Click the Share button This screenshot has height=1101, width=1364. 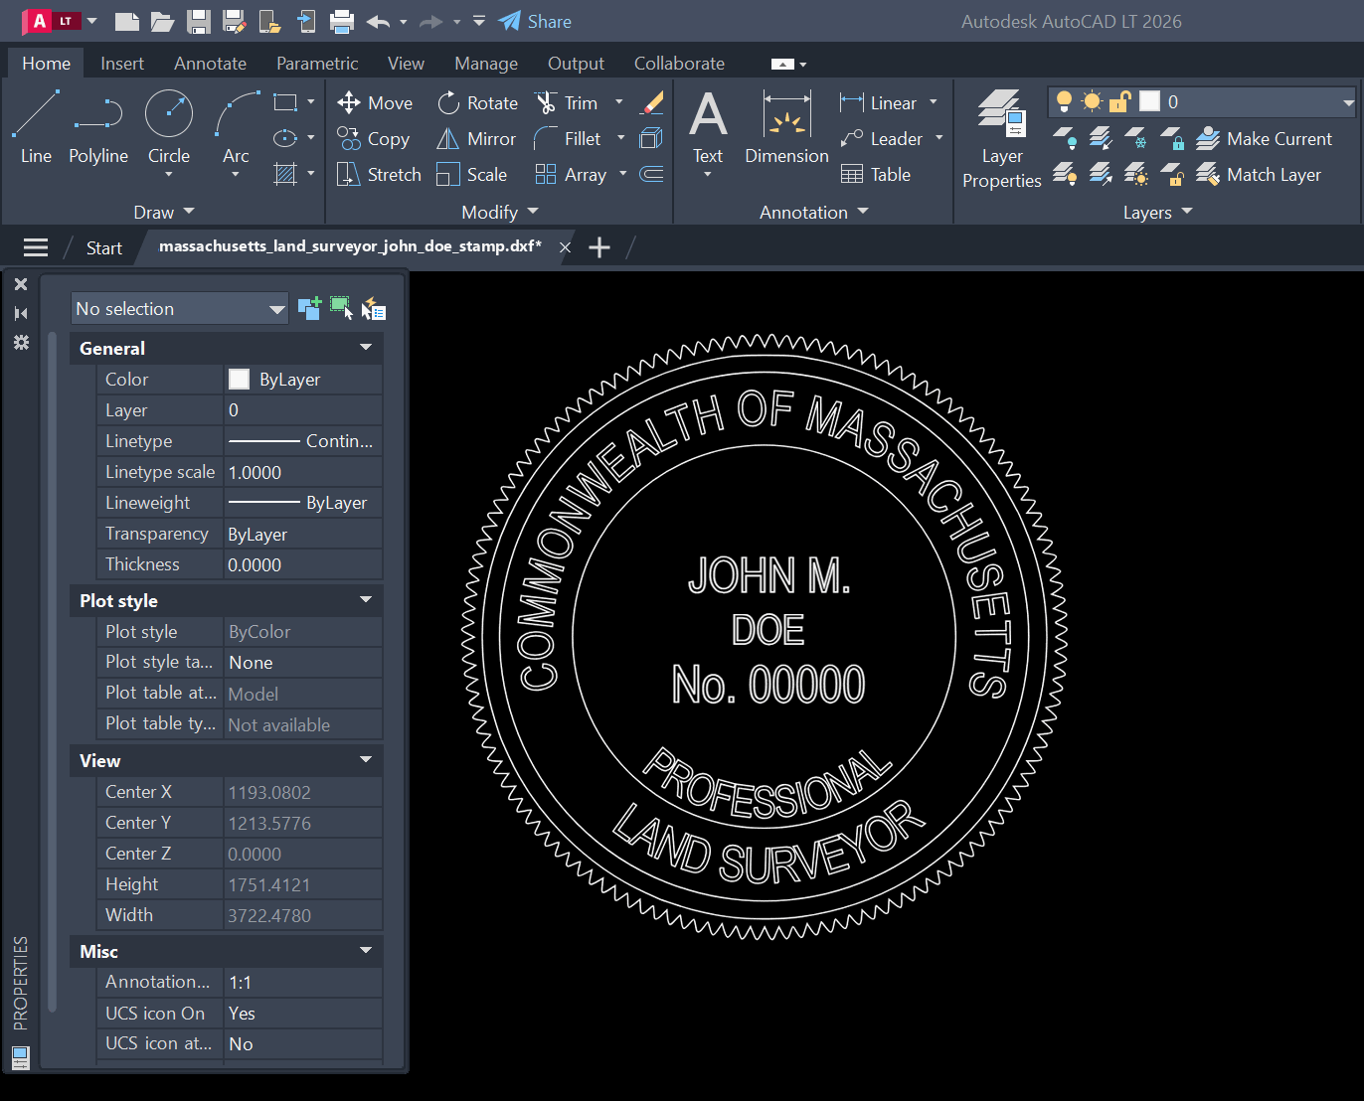click(x=535, y=21)
